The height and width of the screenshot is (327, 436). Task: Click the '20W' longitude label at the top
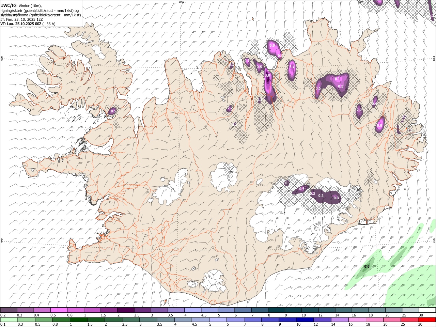(181, 2)
